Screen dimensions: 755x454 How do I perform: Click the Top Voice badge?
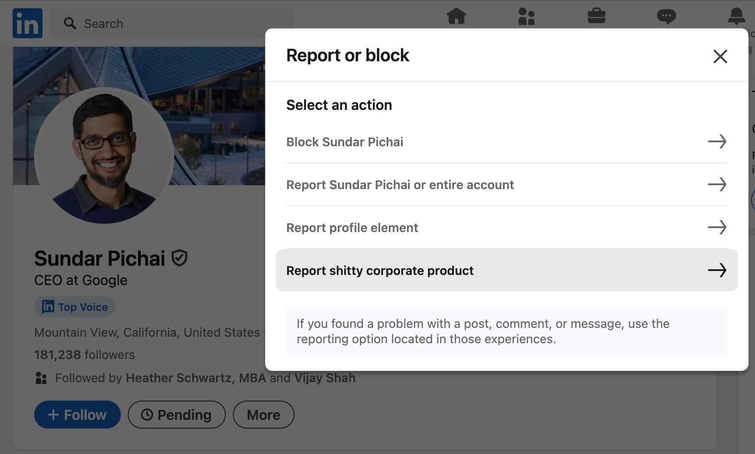74,307
